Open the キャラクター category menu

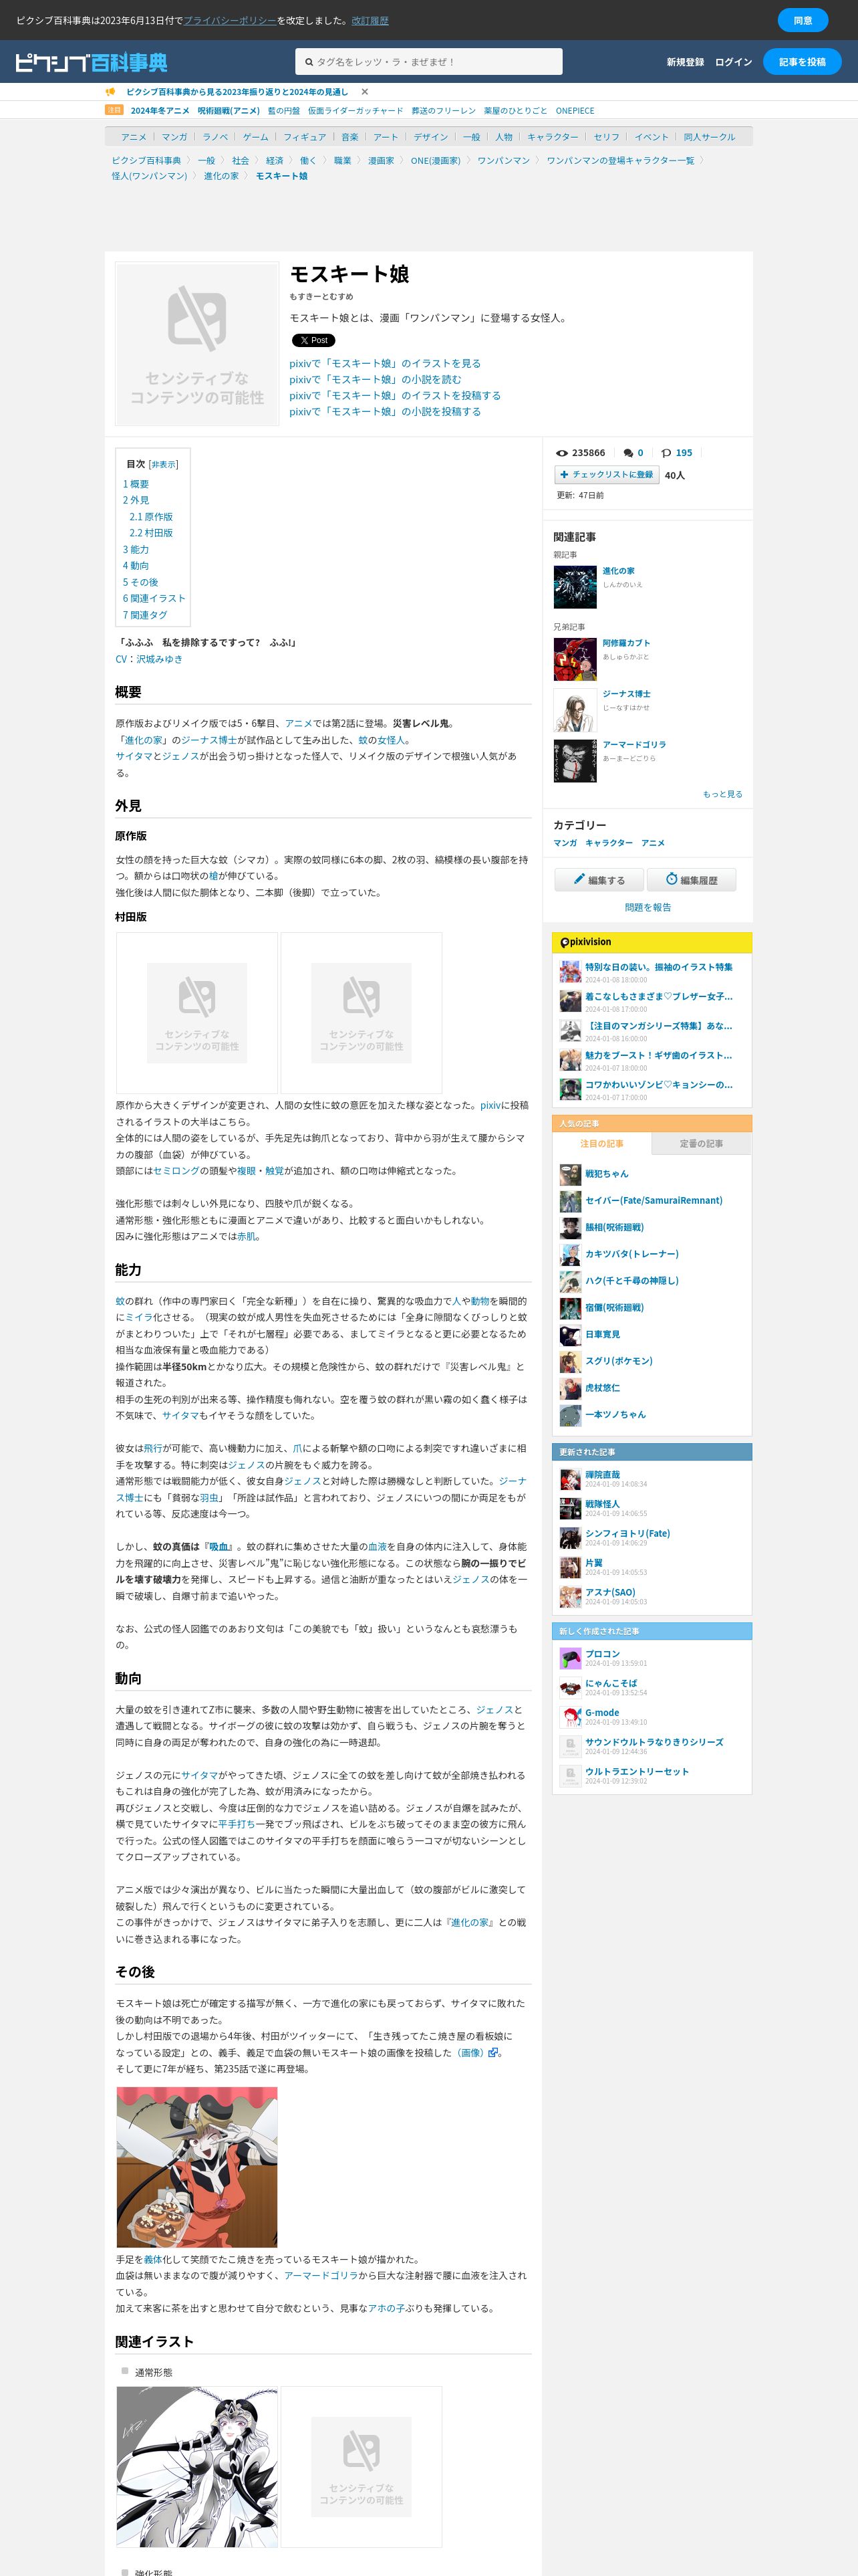[x=553, y=137]
